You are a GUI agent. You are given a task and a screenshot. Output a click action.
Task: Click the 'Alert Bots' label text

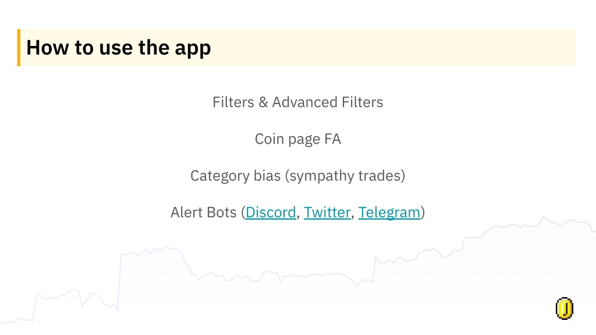[203, 212]
